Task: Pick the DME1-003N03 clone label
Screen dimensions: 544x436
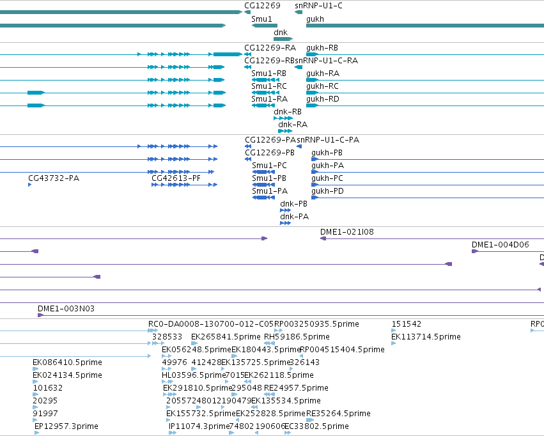Action: click(66, 309)
